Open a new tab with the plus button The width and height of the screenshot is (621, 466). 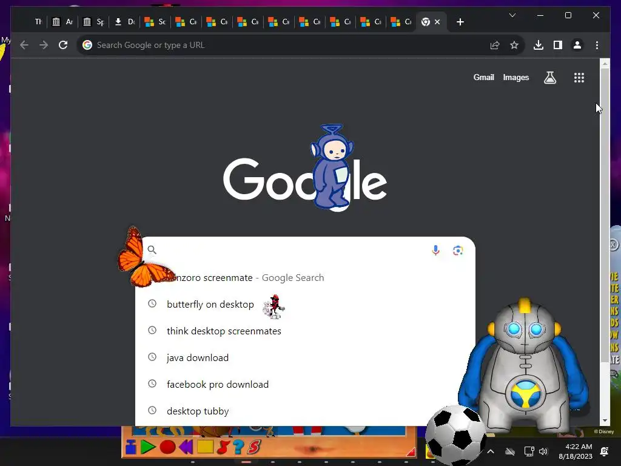click(460, 22)
